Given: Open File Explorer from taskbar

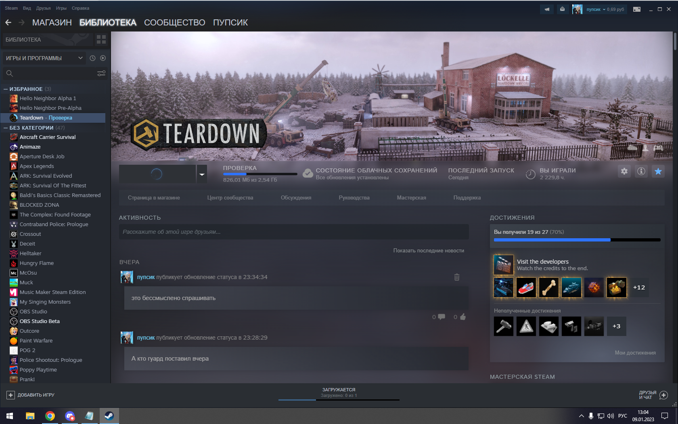Looking at the screenshot, I should click(x=30, y=416).
